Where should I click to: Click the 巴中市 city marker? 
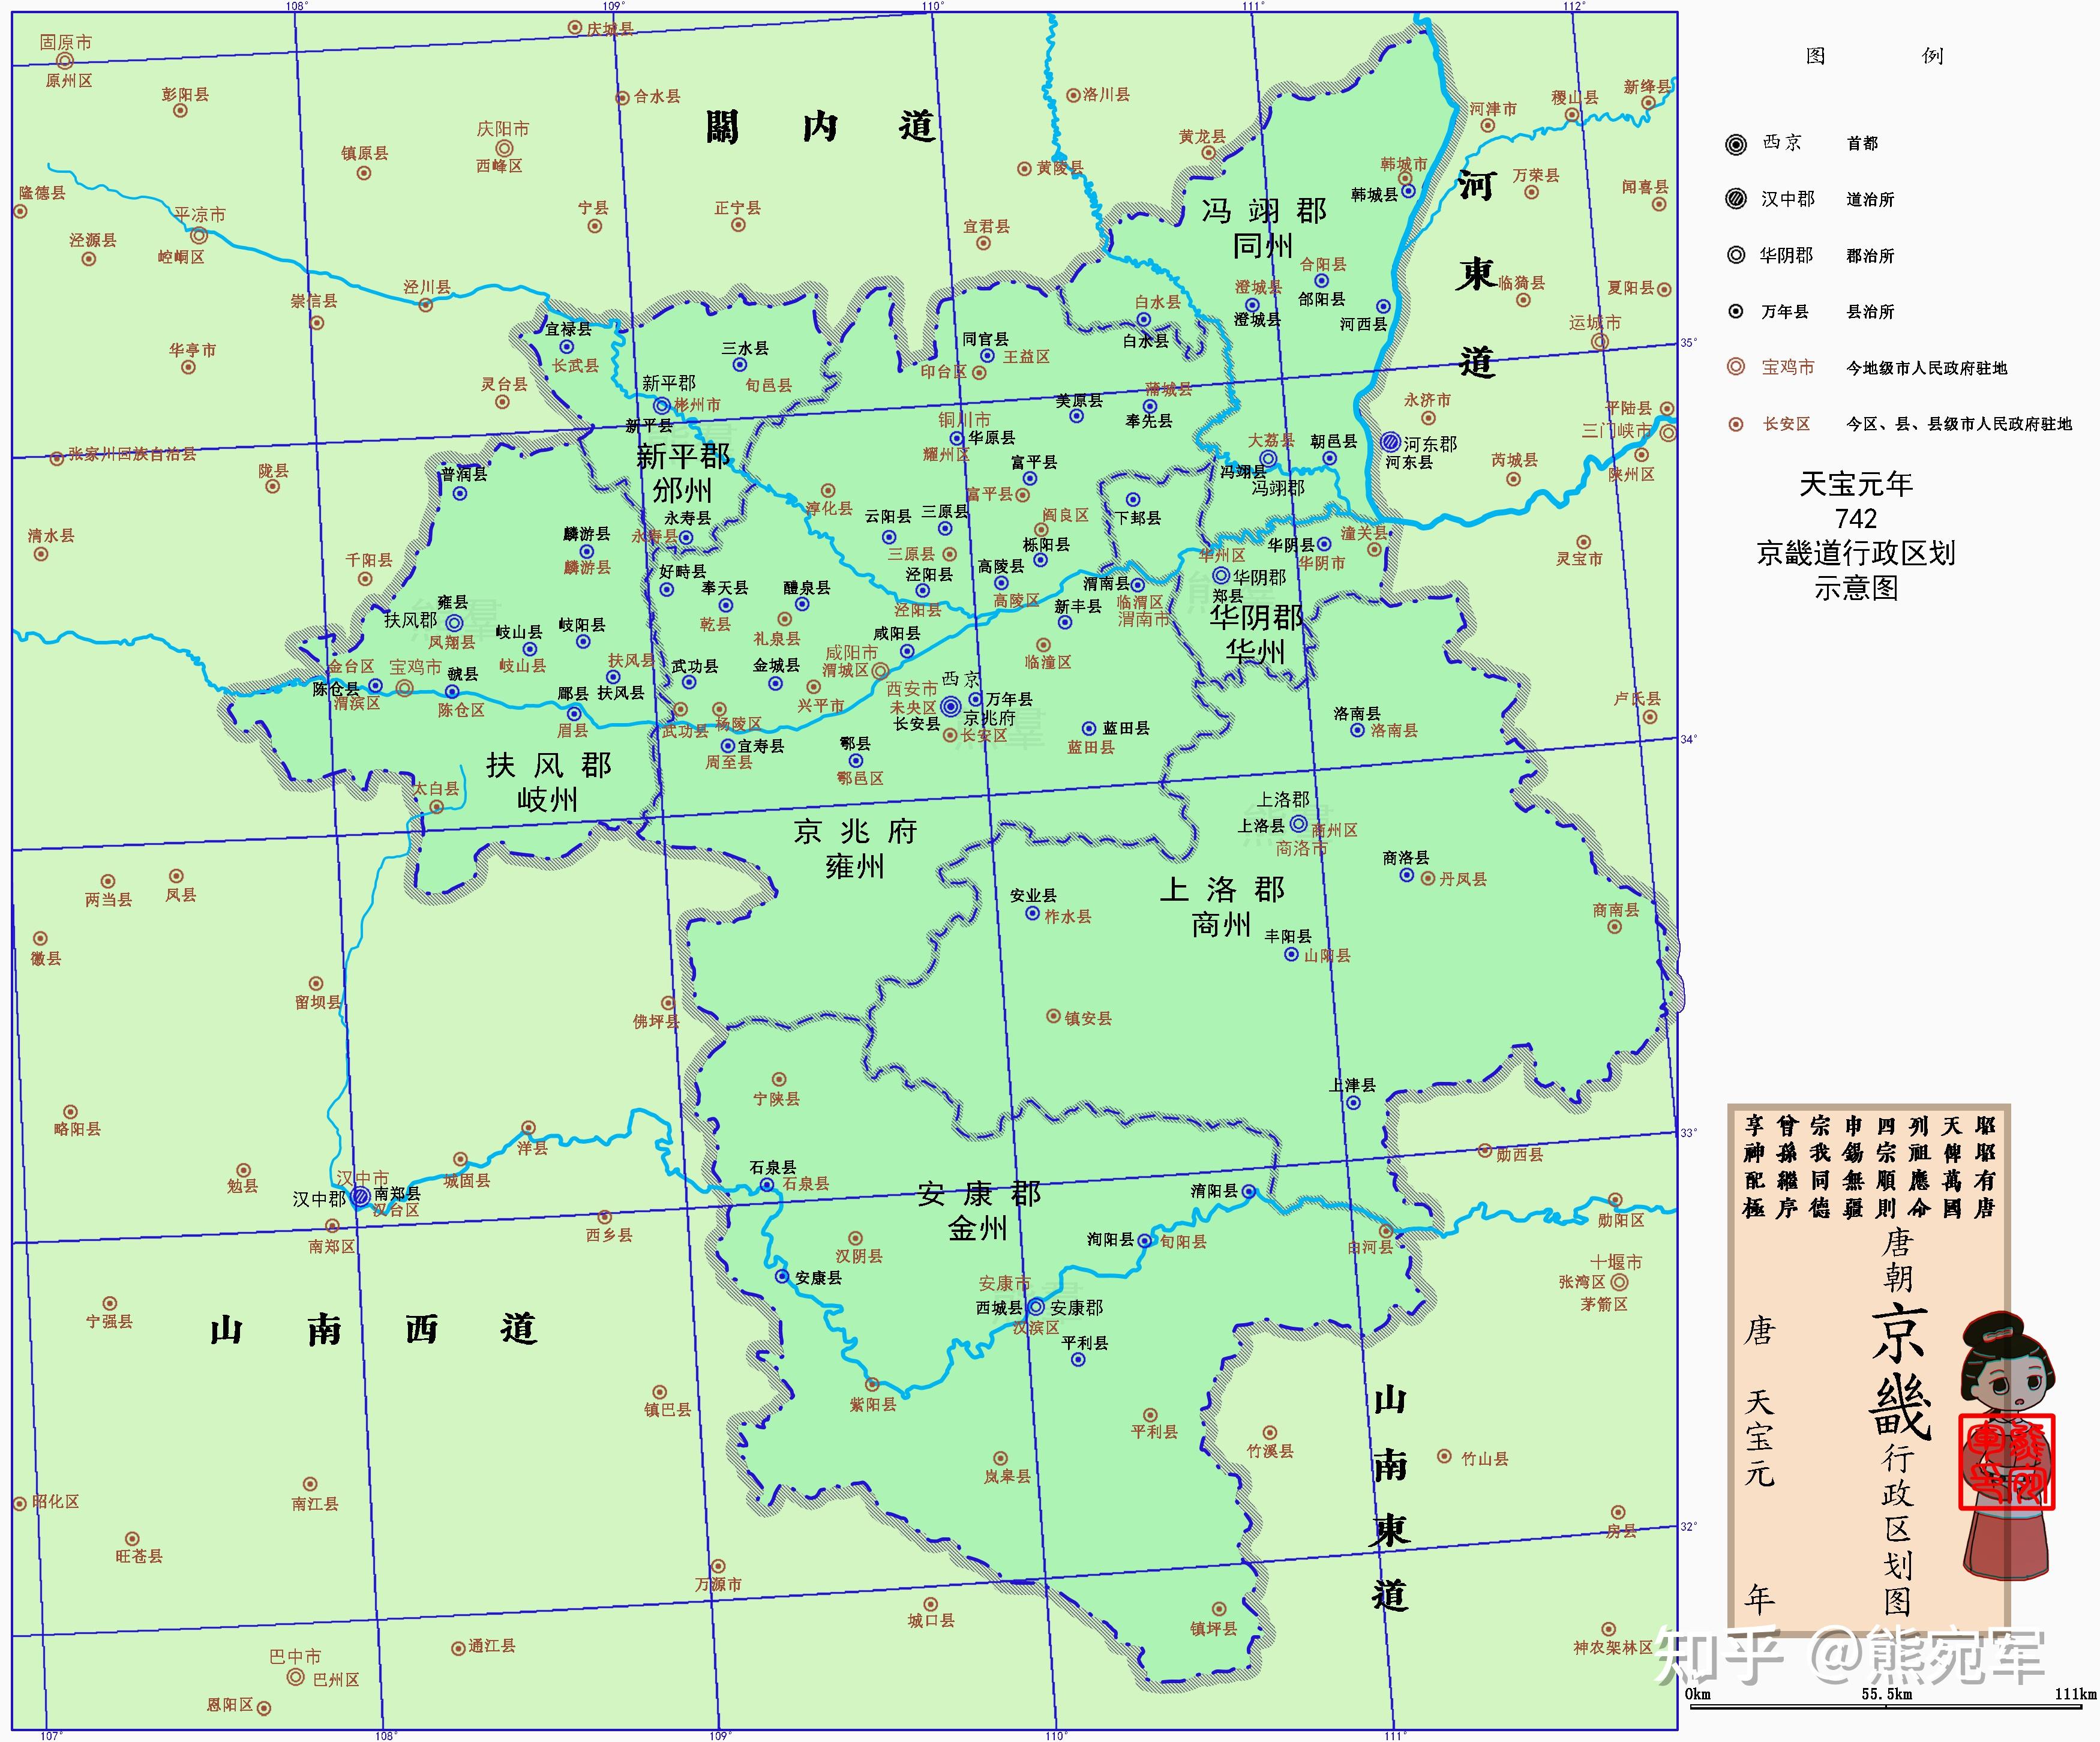(296, 1677)
